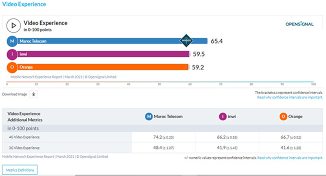Click the Orange icon in the table header
This screenshot has width=326, height=176.
282,117
